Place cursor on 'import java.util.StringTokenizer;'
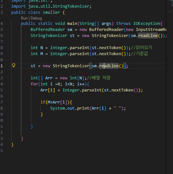The image size is (173, 174). coord(51,6)
